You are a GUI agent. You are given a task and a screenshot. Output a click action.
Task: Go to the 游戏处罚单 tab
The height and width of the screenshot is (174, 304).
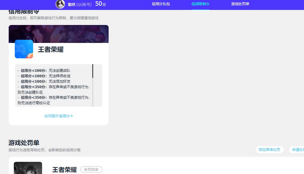(x=240, y=4)
